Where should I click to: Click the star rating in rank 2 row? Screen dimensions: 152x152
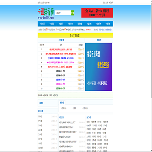pyautogui.click(x=81, y=54)
